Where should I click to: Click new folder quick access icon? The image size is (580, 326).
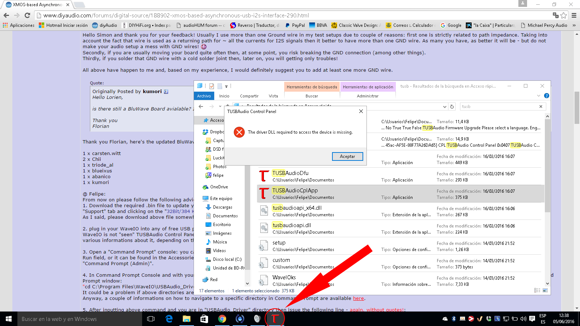[x=220, y=86]
